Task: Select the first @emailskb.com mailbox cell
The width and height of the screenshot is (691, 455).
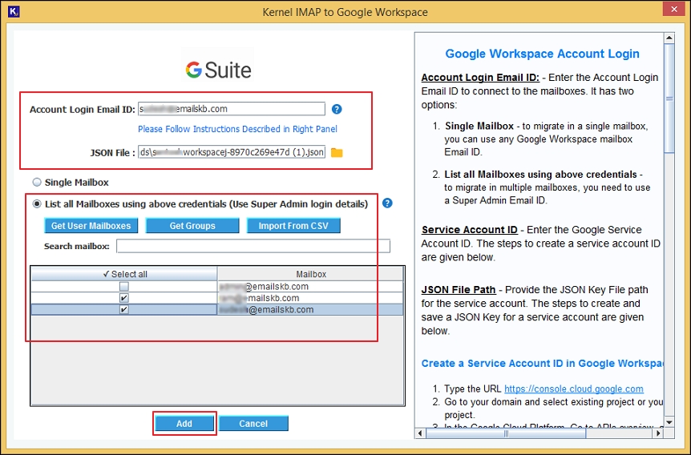Action: (311, 286)
